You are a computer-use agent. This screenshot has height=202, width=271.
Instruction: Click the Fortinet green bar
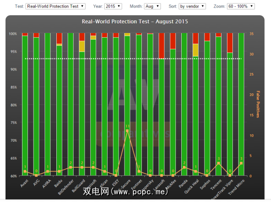tap(139, 105)
